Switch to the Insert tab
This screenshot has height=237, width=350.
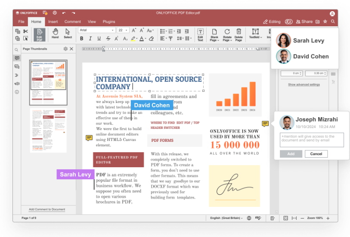tap(53, 22)
